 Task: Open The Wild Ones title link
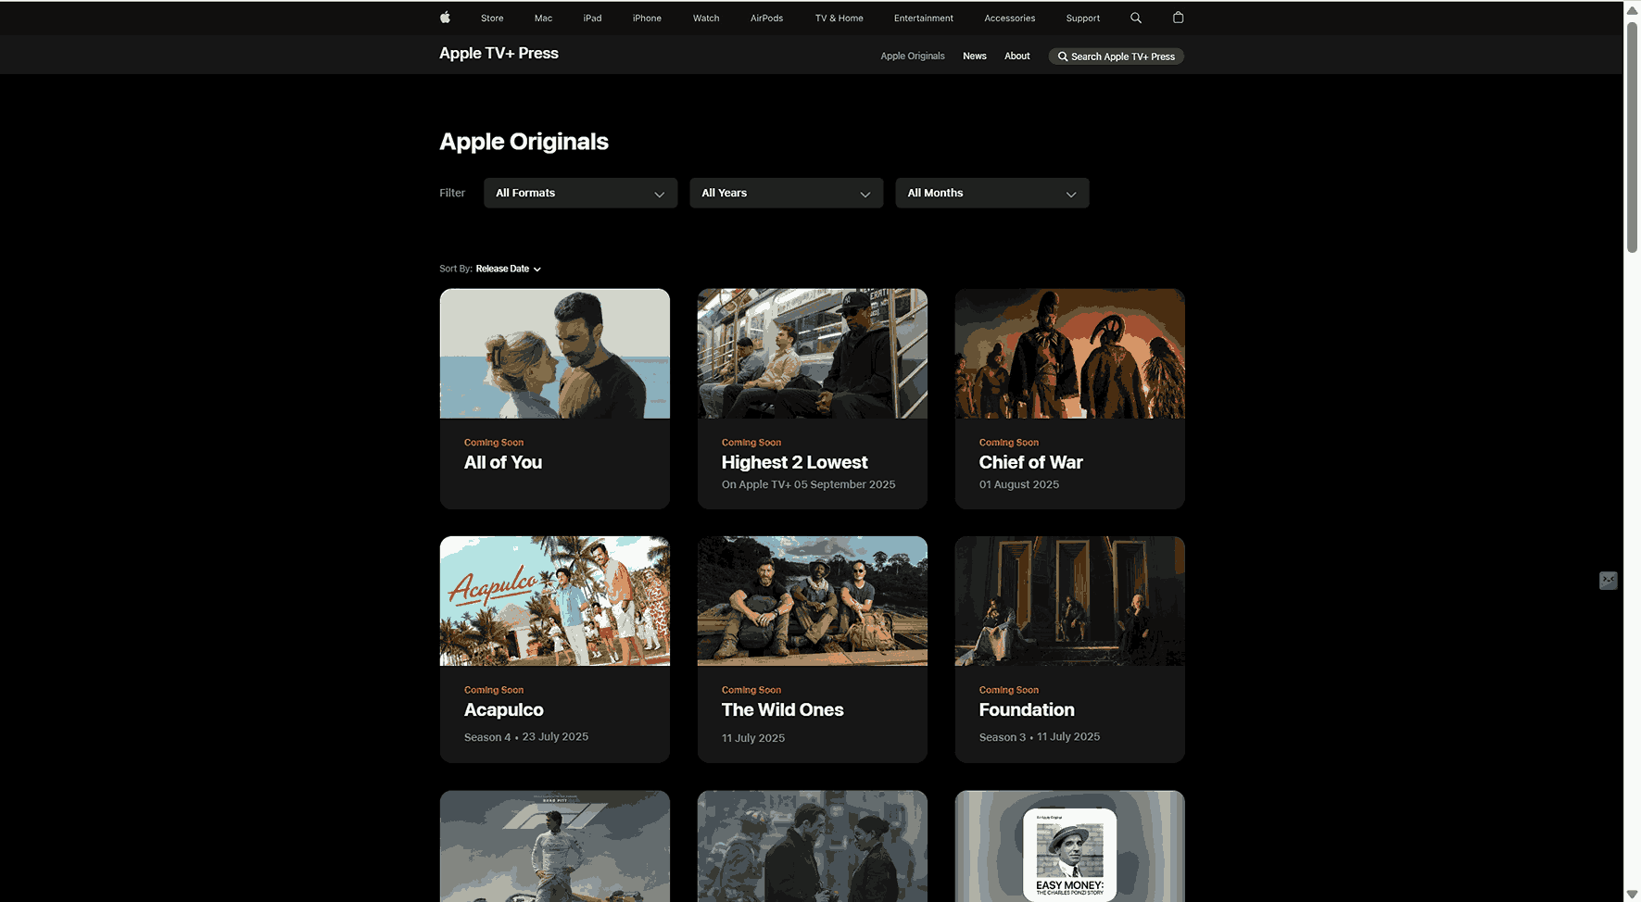(x=782, y=710)
